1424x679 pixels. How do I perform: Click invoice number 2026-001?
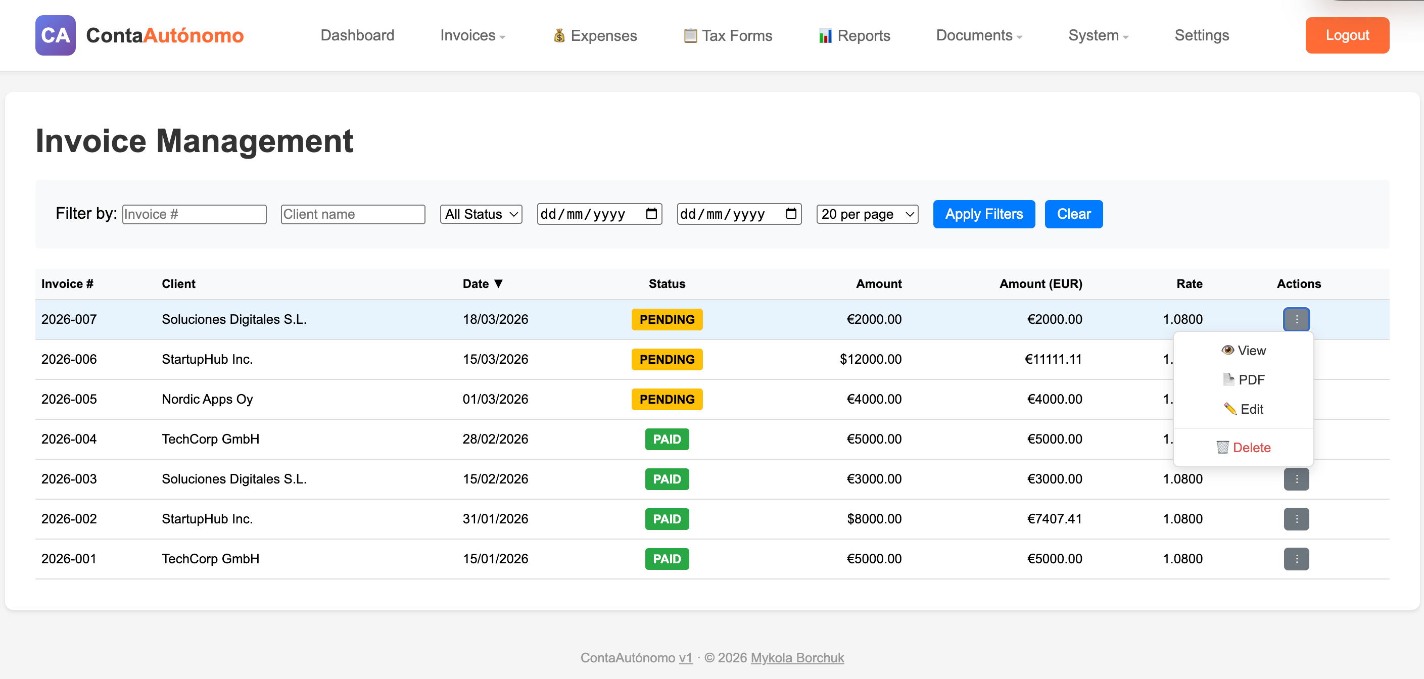tap(69, 559)
